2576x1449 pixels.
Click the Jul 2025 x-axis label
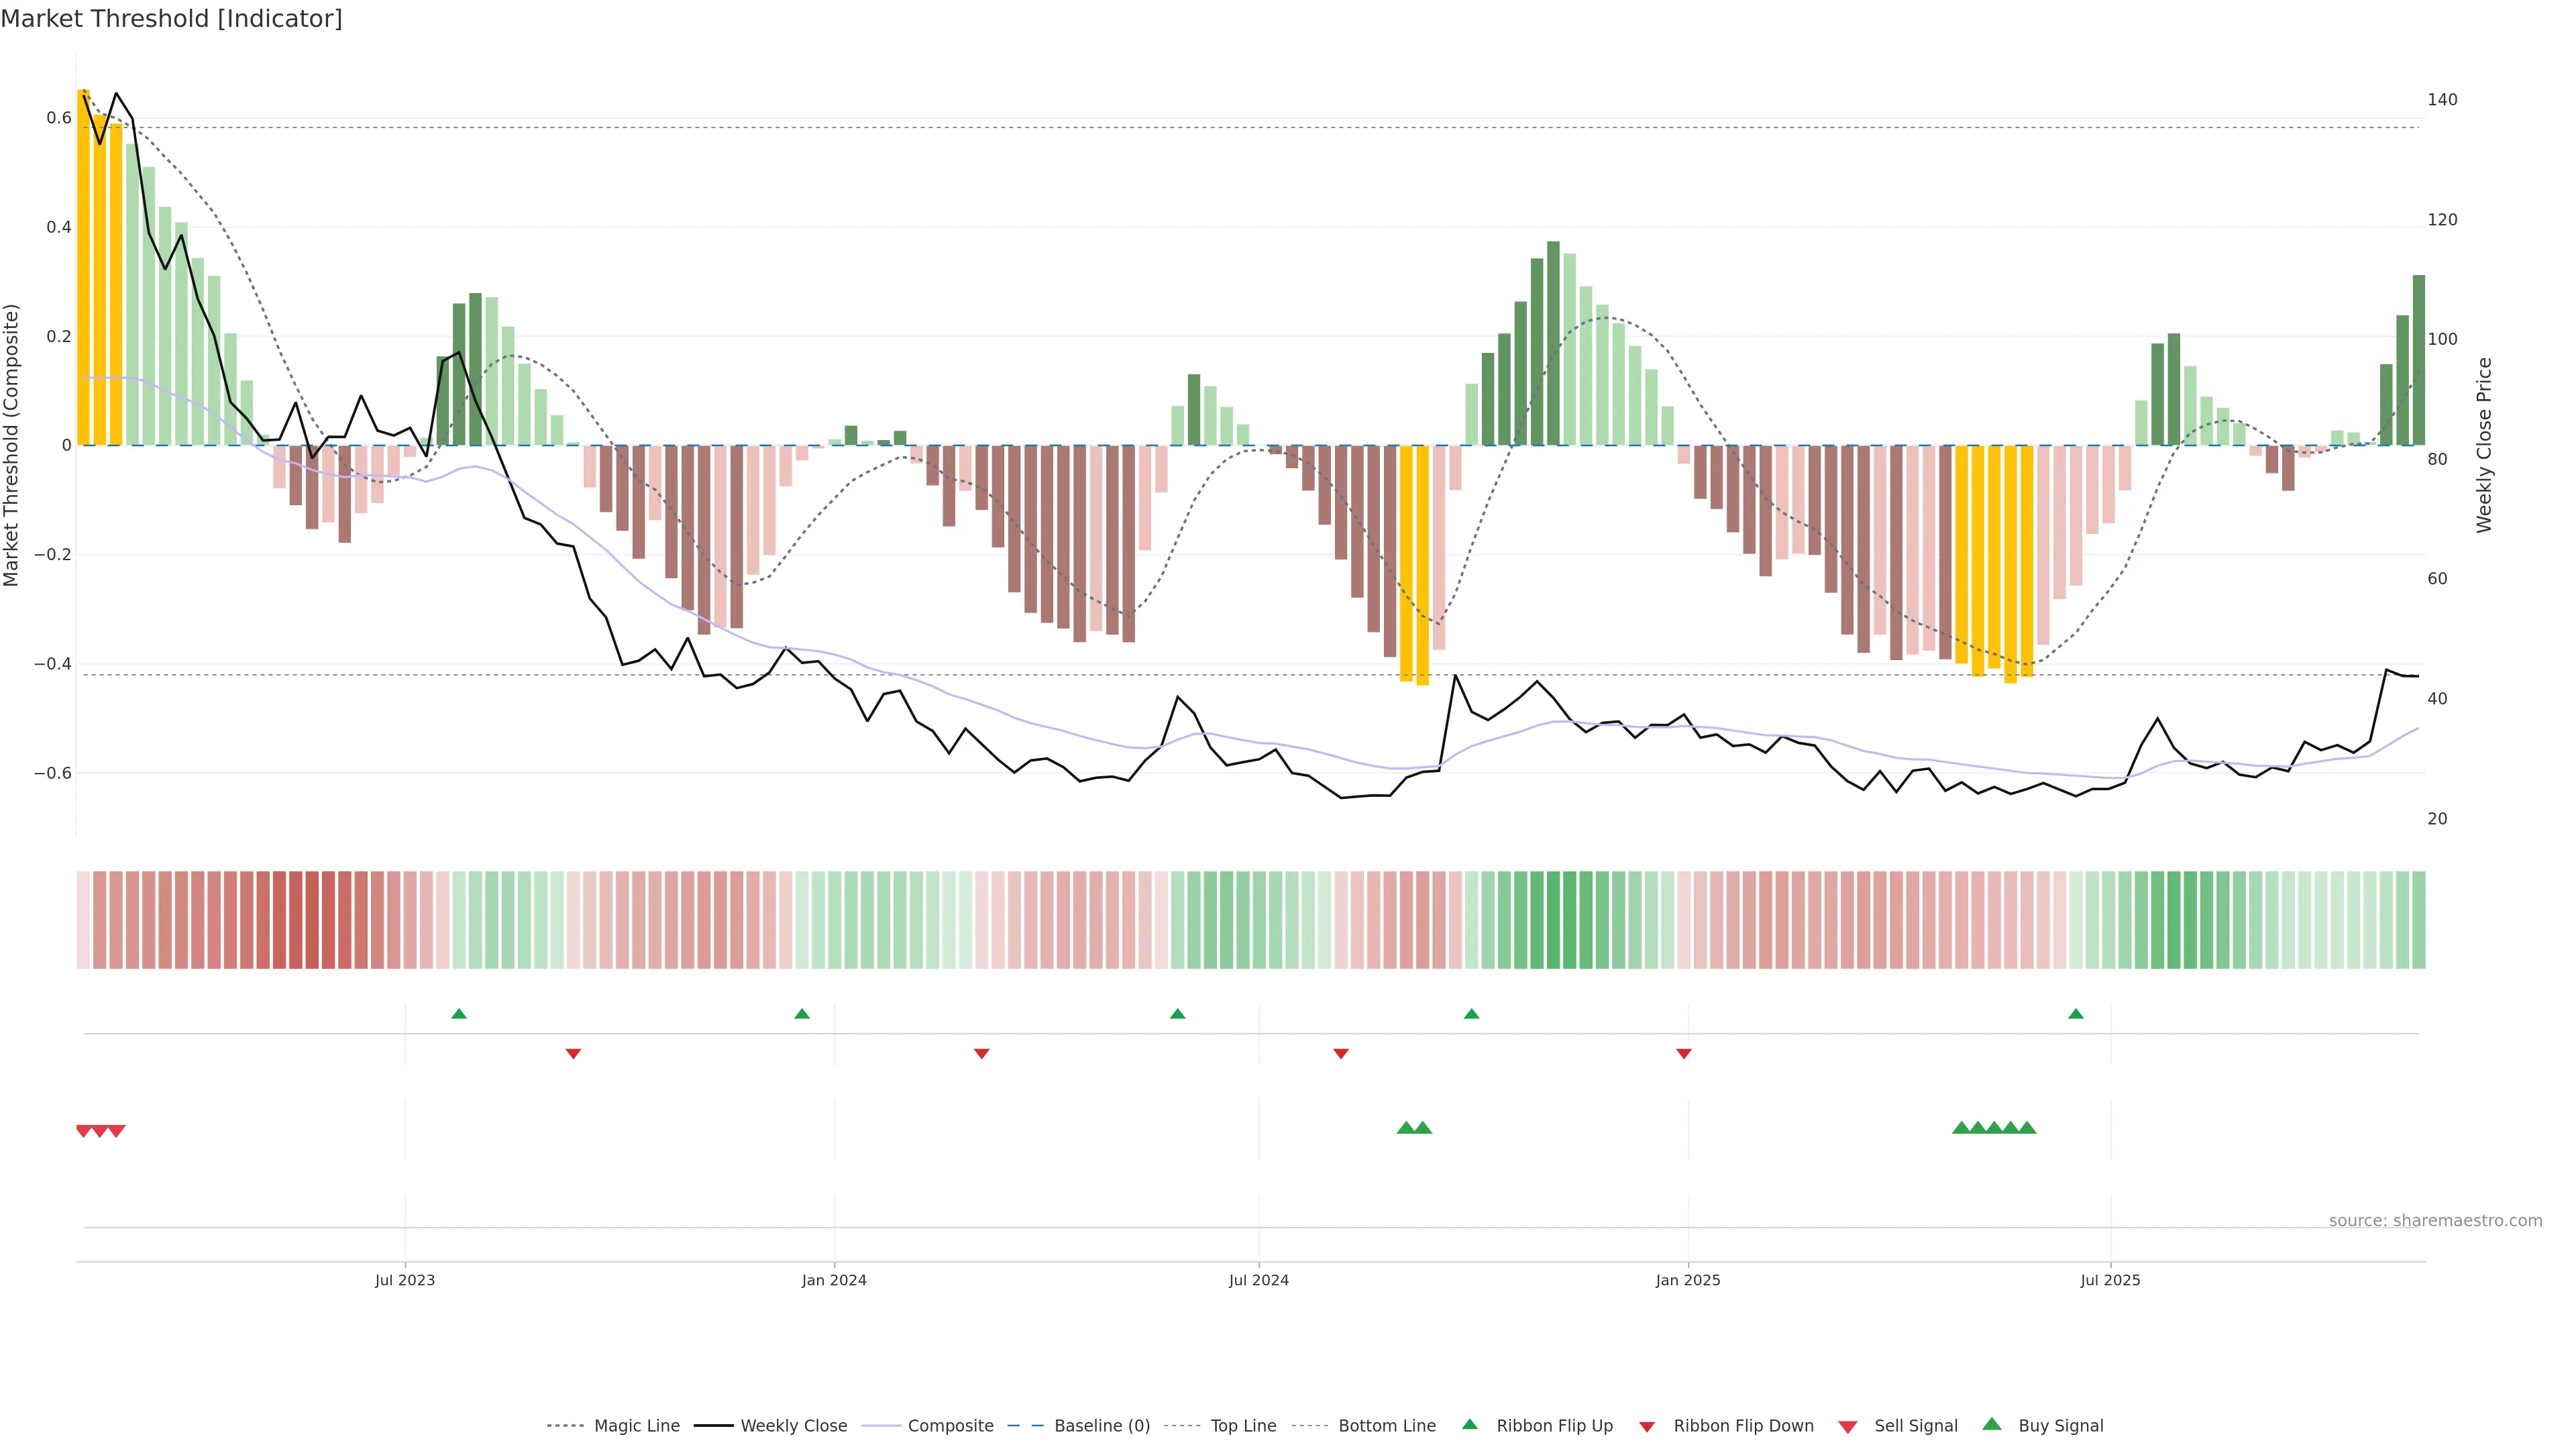[x=2110, y=1280]
